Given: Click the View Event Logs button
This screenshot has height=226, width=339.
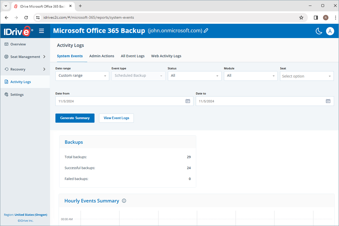Looking at the screenshot, I should (x=116, y=118).
